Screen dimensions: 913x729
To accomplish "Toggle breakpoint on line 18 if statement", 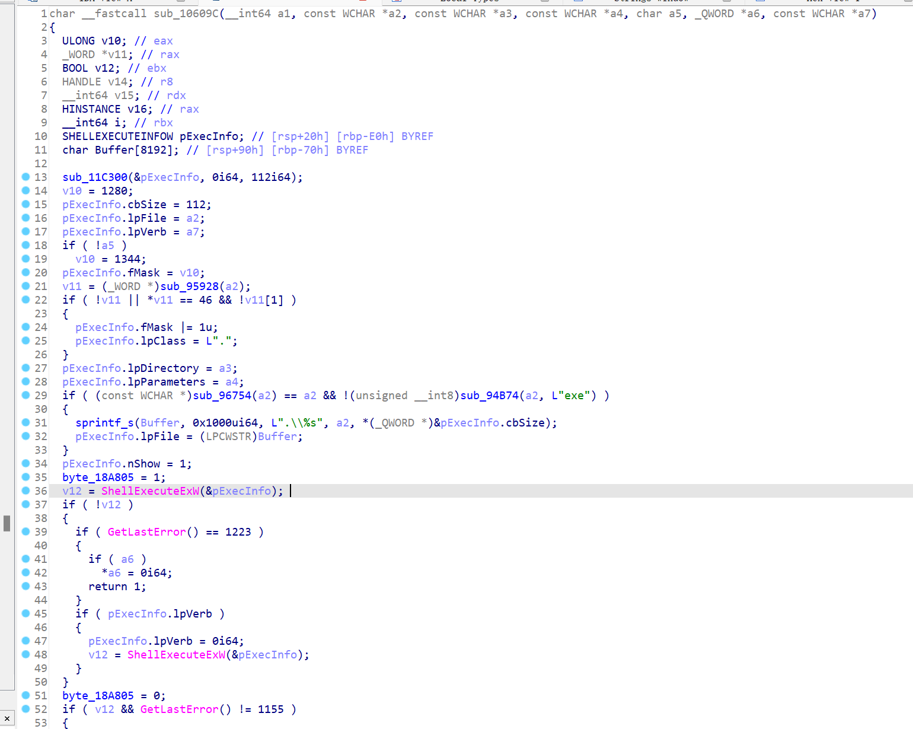I will [x=25, y=245].
